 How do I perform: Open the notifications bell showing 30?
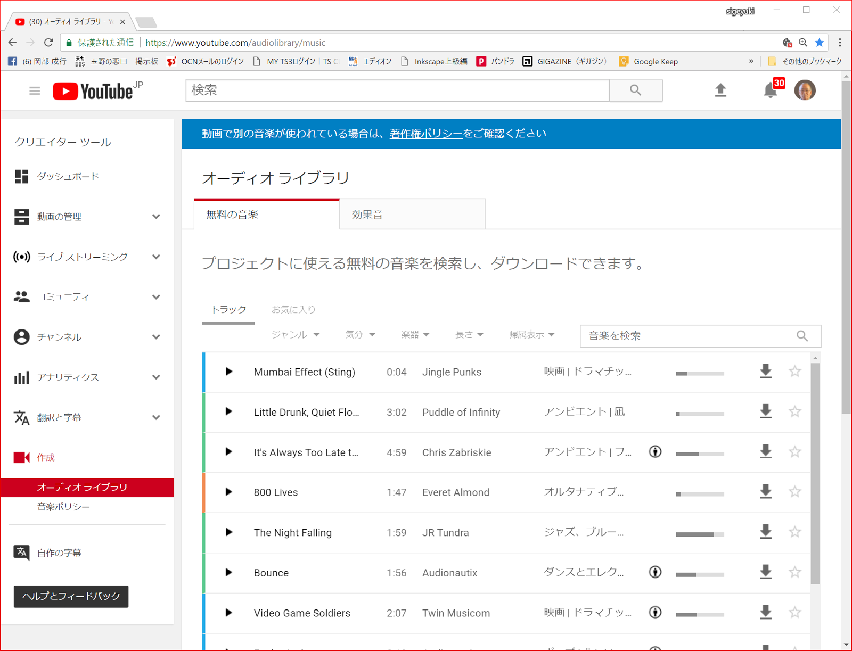(771, 90)
